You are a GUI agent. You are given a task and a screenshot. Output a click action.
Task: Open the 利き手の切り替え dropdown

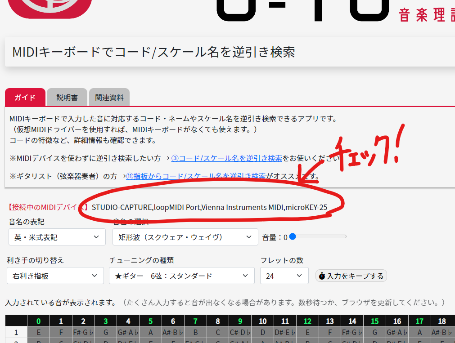[55, 276]
